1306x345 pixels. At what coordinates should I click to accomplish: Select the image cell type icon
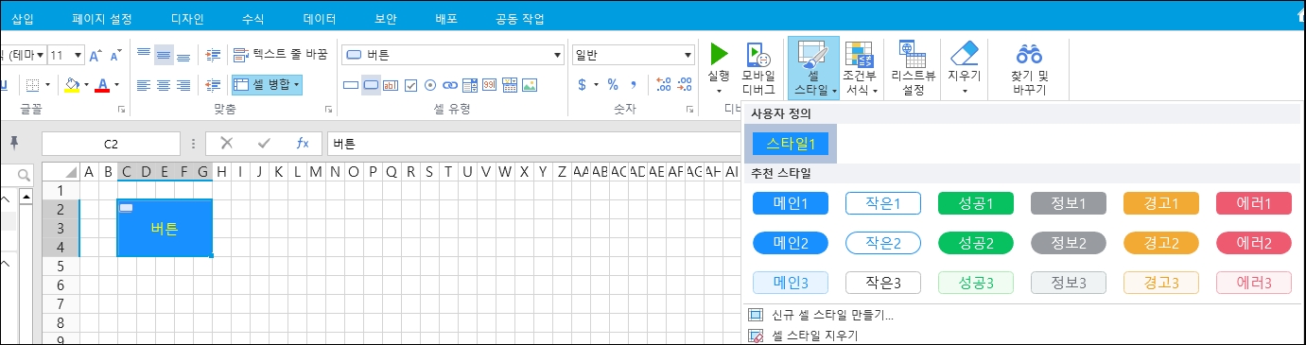coord(530,85)
